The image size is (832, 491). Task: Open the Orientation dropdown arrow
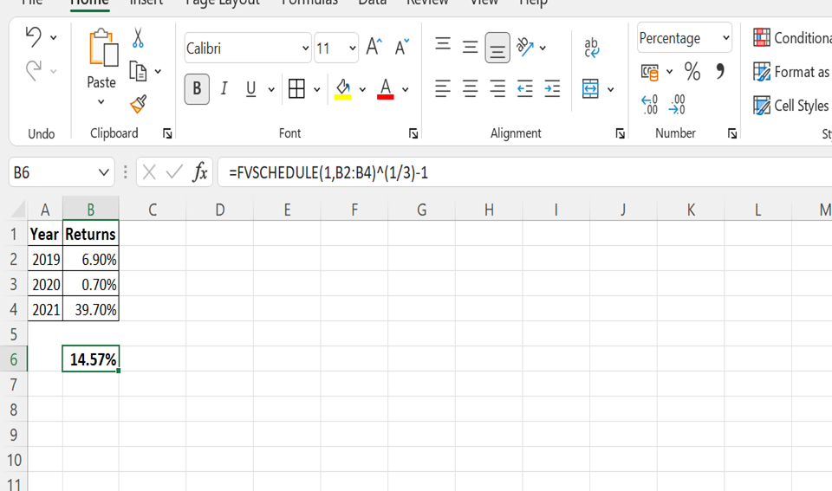(x=543, y=48)
